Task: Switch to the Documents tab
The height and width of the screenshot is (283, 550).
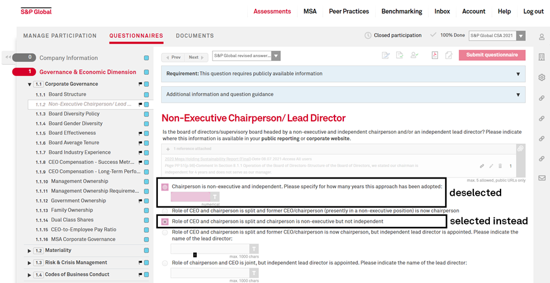Action: (195, 36)
